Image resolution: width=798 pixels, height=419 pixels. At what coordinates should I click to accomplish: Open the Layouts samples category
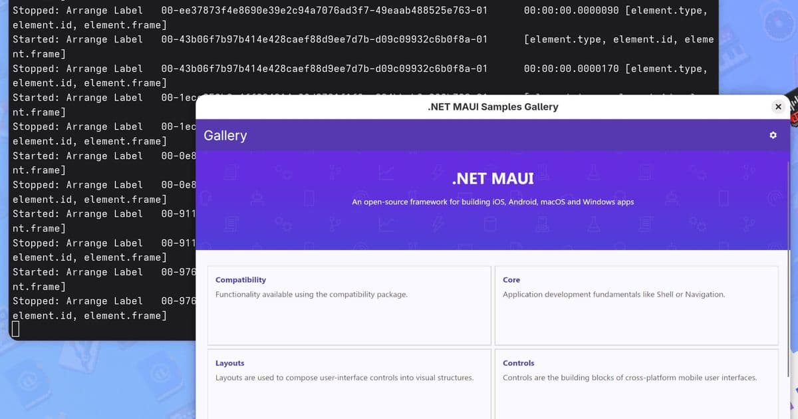pos(348,384)
